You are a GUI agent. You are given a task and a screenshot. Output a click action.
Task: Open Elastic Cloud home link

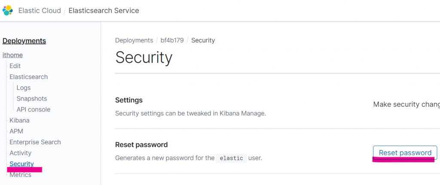40,11
